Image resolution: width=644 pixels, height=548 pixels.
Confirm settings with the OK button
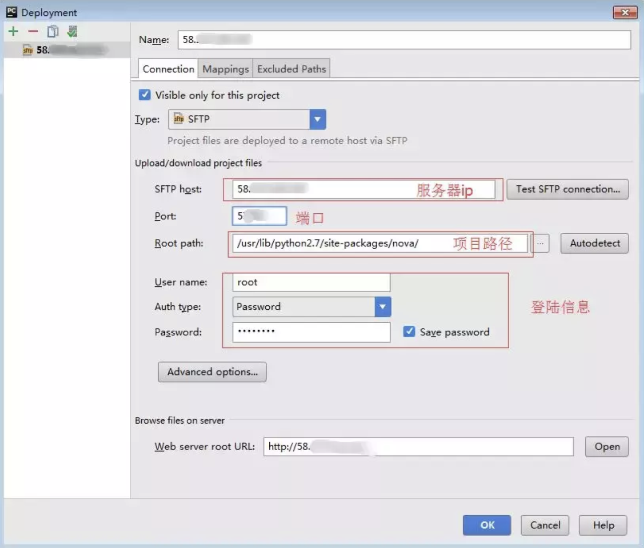(487, 525)
